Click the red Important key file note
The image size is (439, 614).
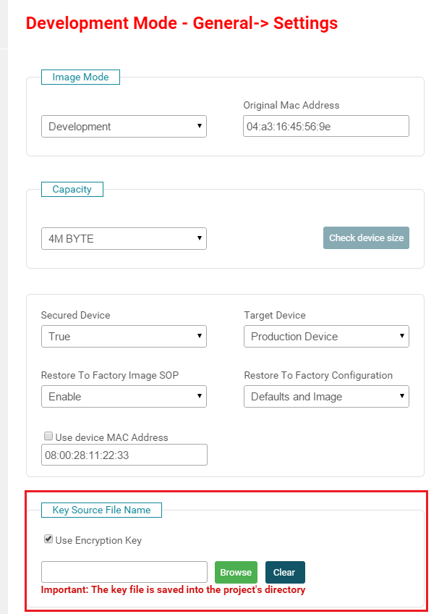[173, 590]
